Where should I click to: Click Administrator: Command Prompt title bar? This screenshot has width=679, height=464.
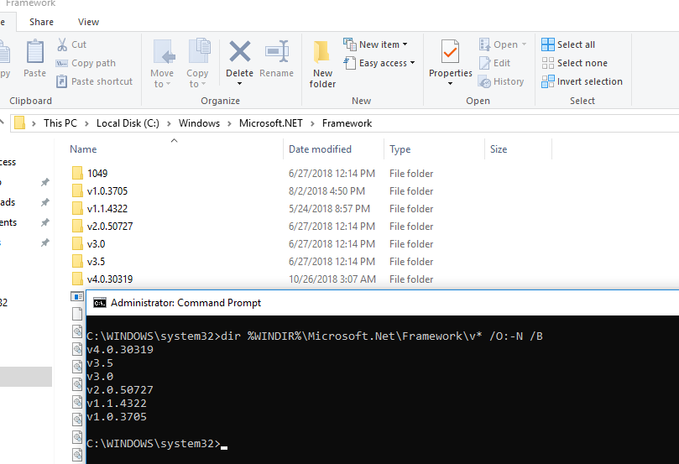[383, 303]
